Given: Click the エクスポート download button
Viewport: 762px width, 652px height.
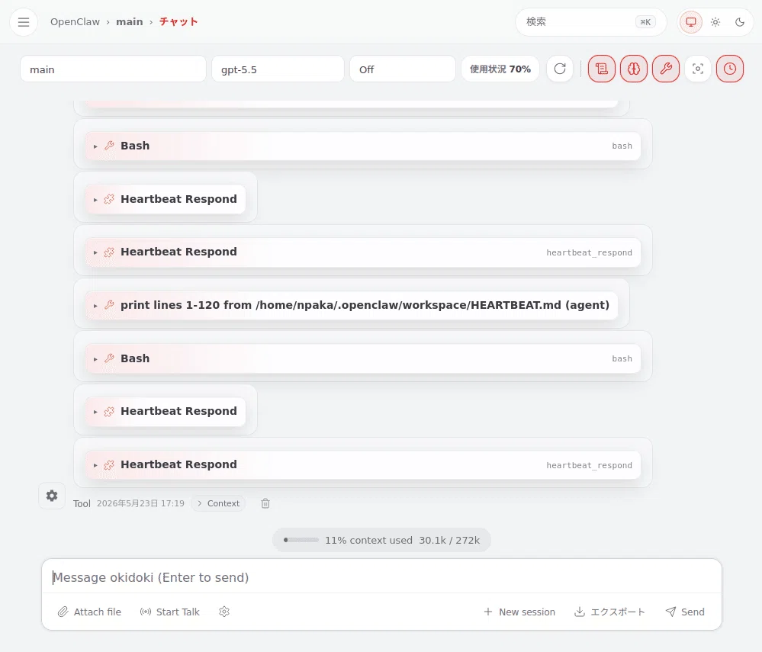Looking at the screenshot, I should click(x=609, y=612).
